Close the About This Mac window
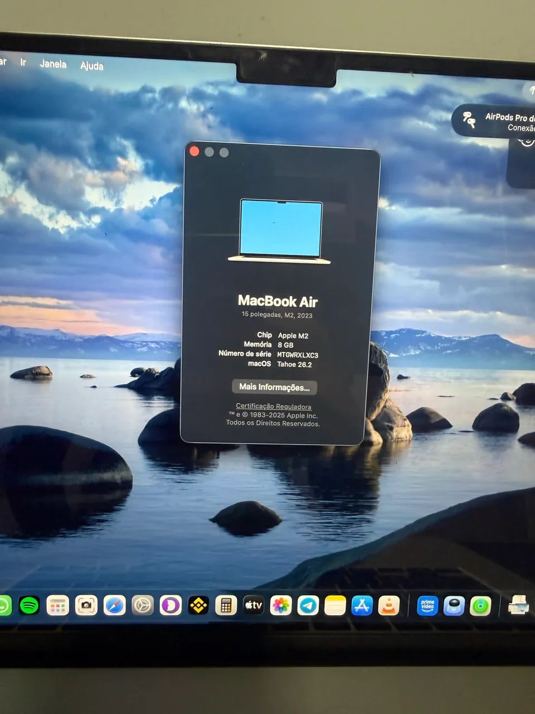 click(x=194, y=151)
